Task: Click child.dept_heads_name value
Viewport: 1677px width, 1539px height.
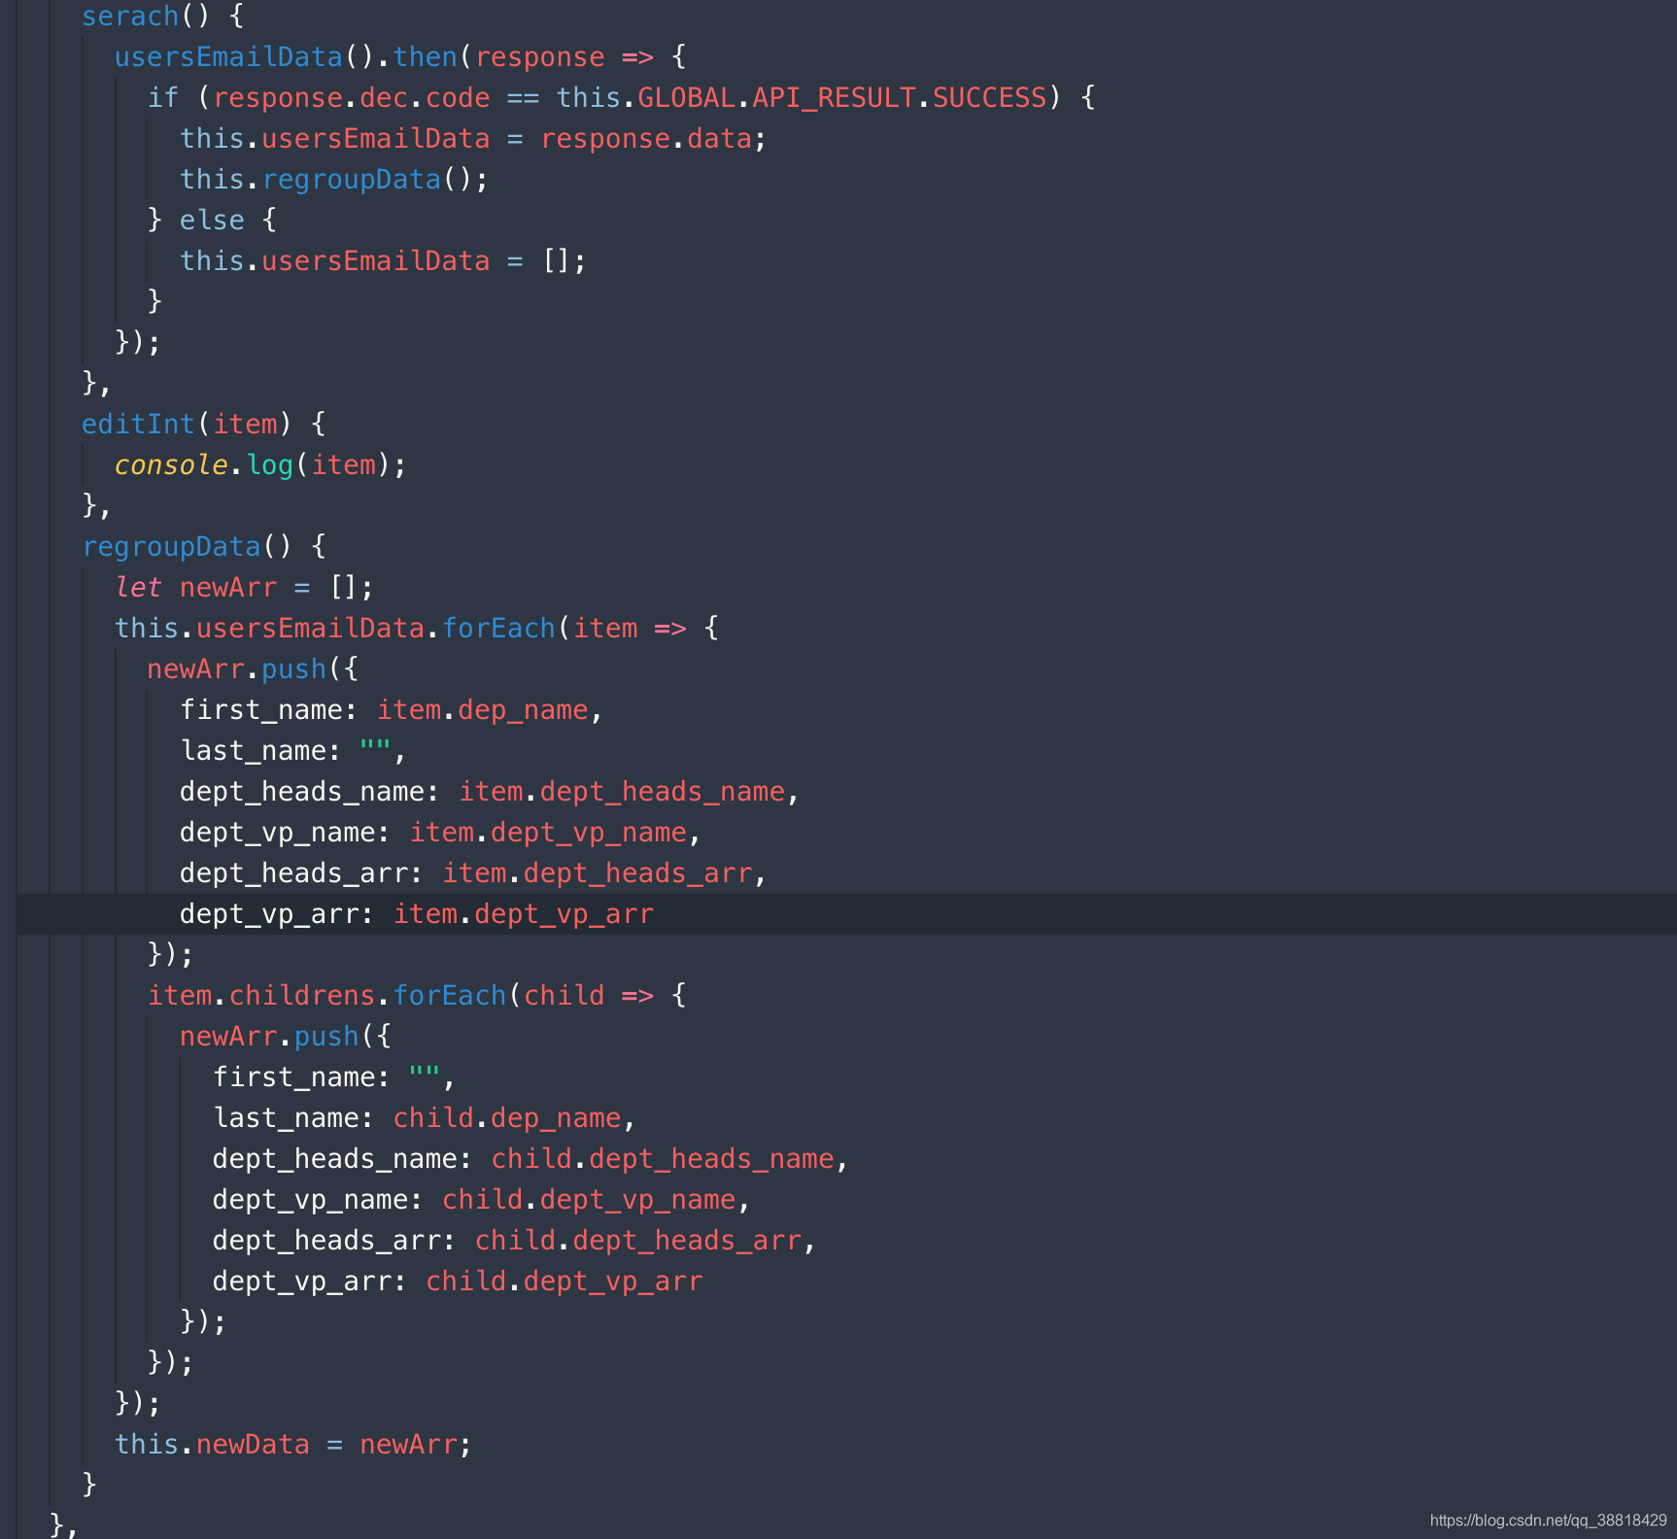Action: pyautogui.click(x=662, y=1158)
